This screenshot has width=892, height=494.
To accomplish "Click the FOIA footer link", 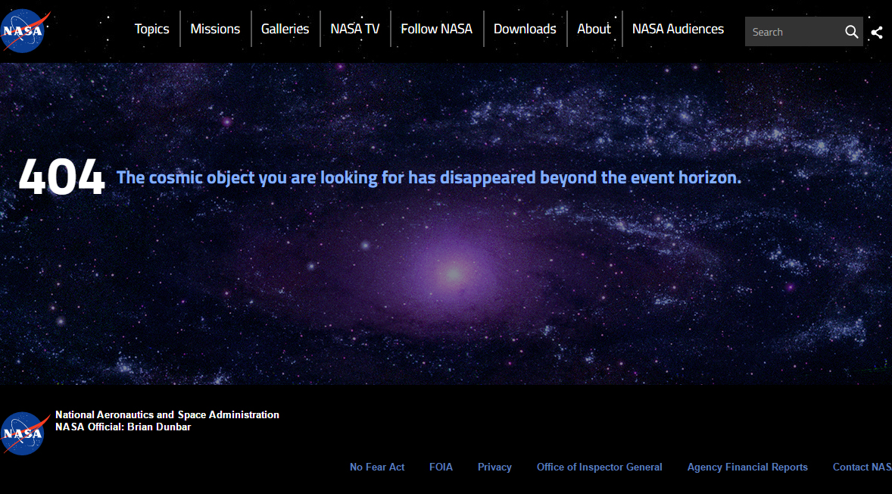I will pyautogui.click(x=441, y=467).
